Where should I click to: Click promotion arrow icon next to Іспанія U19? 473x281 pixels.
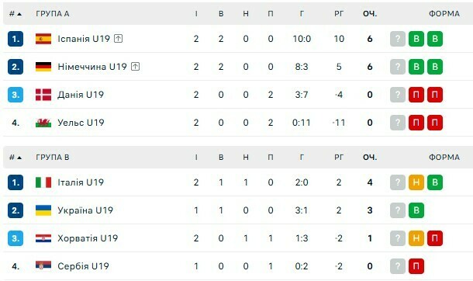point(118,39)
